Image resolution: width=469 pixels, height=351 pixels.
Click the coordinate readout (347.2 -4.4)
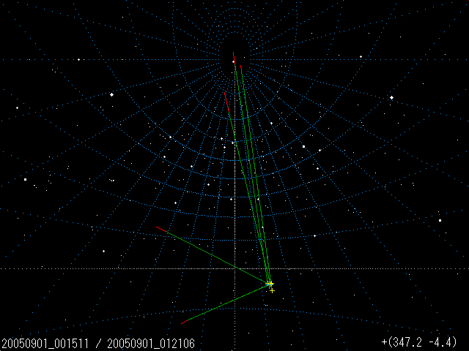point(419,342)
